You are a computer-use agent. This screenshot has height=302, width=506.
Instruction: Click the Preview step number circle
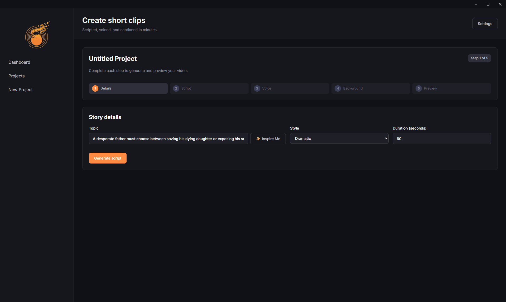tap(419, 88)
